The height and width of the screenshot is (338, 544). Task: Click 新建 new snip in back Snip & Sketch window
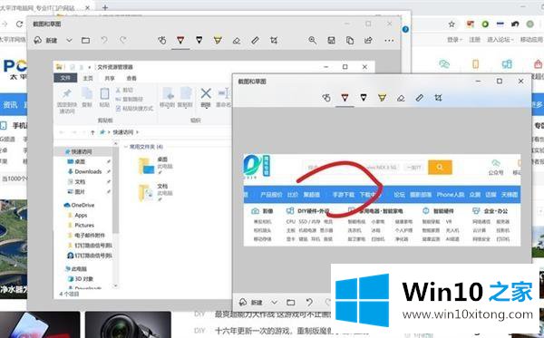(46, 40)
